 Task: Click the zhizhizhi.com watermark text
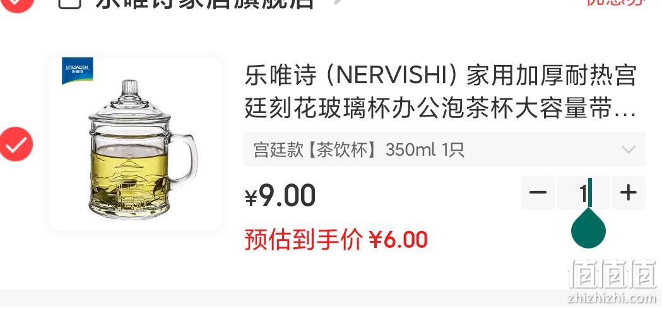[612, 298]
